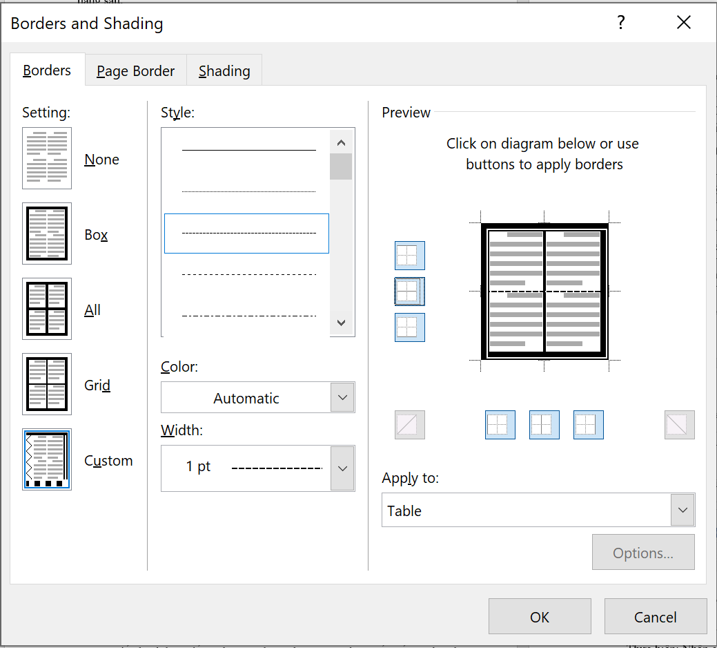717x648 pixels.
Task: Click the Table value in Apply to
Action: click(404, 511)
